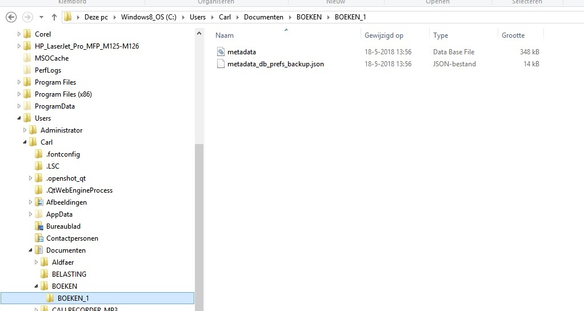Select the Contactpersonen contacts folder icon
The height and width of the screenshot is (311, 584).
39,238
